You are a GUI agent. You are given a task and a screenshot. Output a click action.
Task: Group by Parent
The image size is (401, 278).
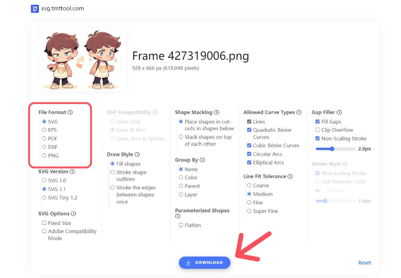coord(181,186)
